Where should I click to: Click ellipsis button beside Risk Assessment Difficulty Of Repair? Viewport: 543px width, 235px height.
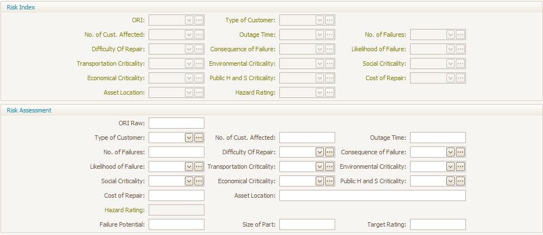click(x=330, y=152)
